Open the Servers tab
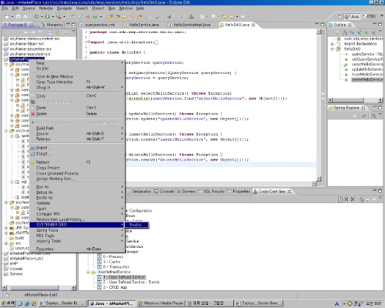The width and height of the screenshot is (385, 308). coord(186,192)
